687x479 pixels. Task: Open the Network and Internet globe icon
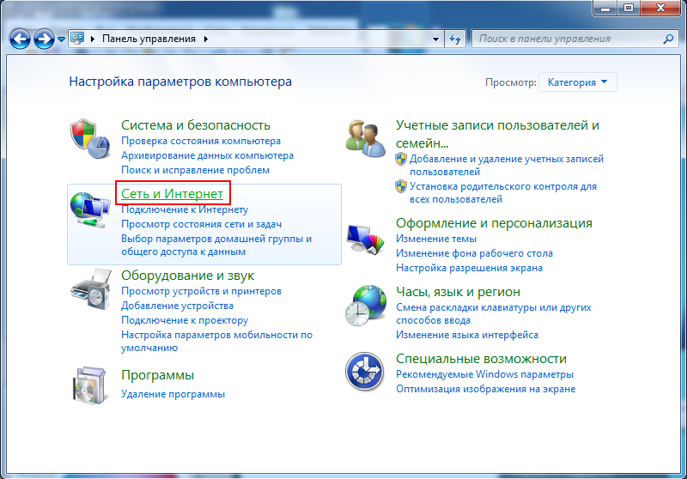(x=91, y=209)
